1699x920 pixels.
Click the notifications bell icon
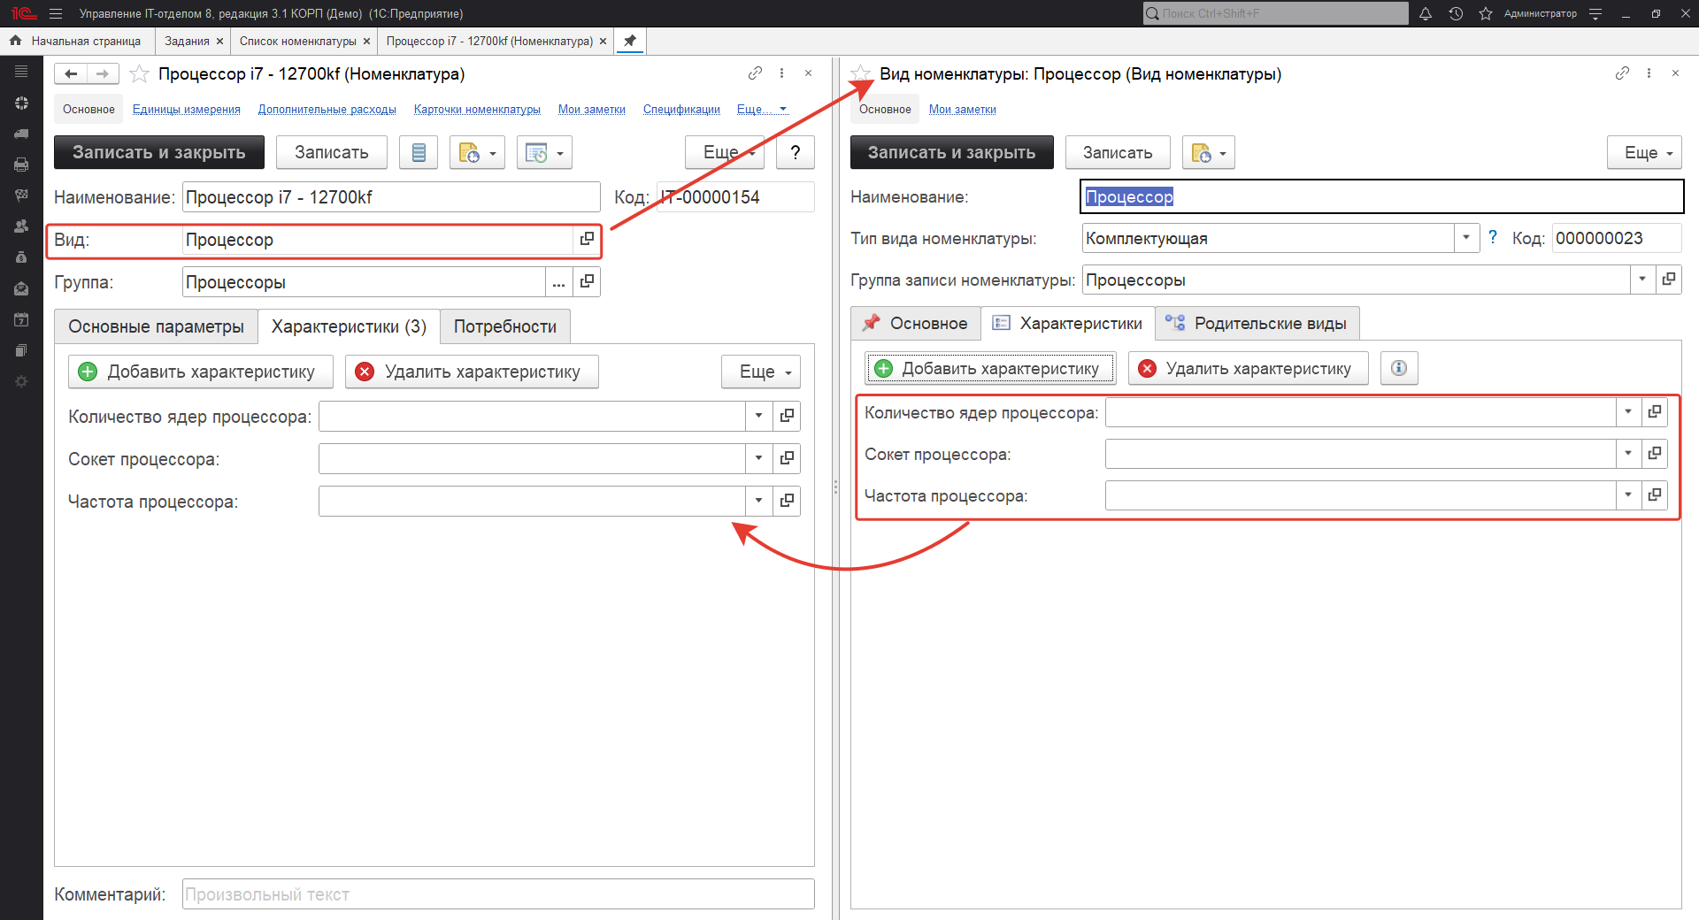click(1426, 13)
